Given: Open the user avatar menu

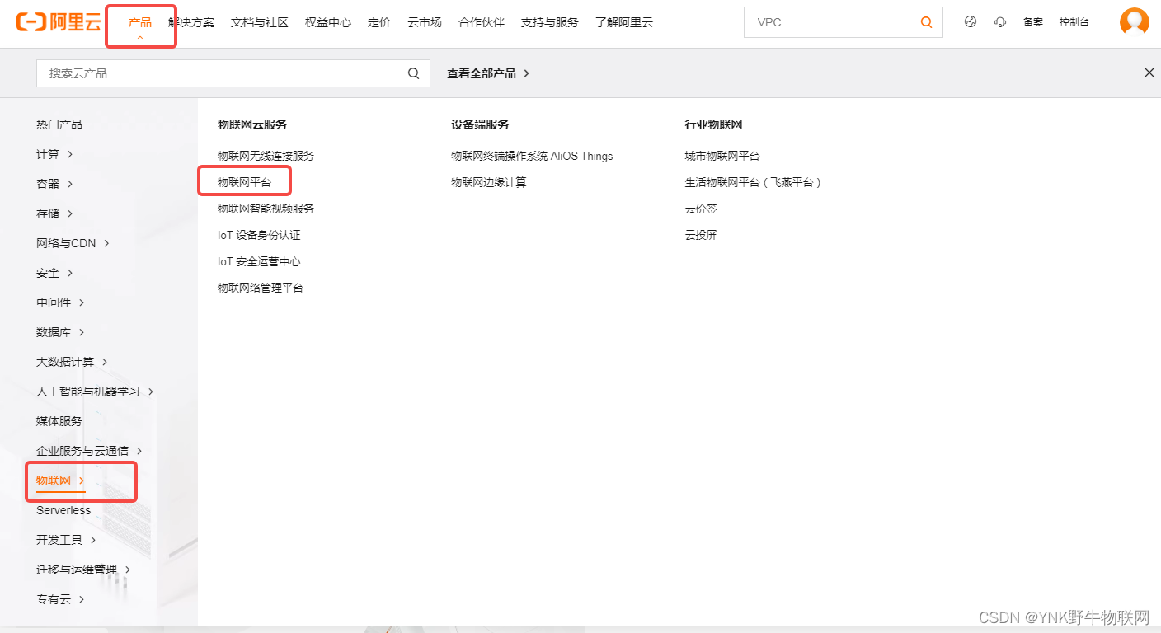Looking at the screenshot, I should click(1135, 22).
